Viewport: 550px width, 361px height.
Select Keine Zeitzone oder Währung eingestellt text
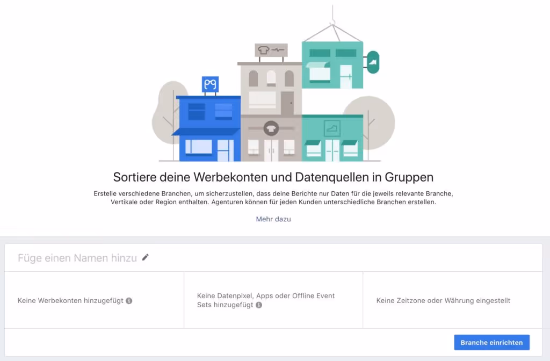tap(443, 301)
